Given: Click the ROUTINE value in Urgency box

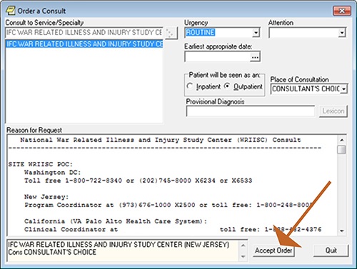Looking at the screenshot, I should coord(201,33).
